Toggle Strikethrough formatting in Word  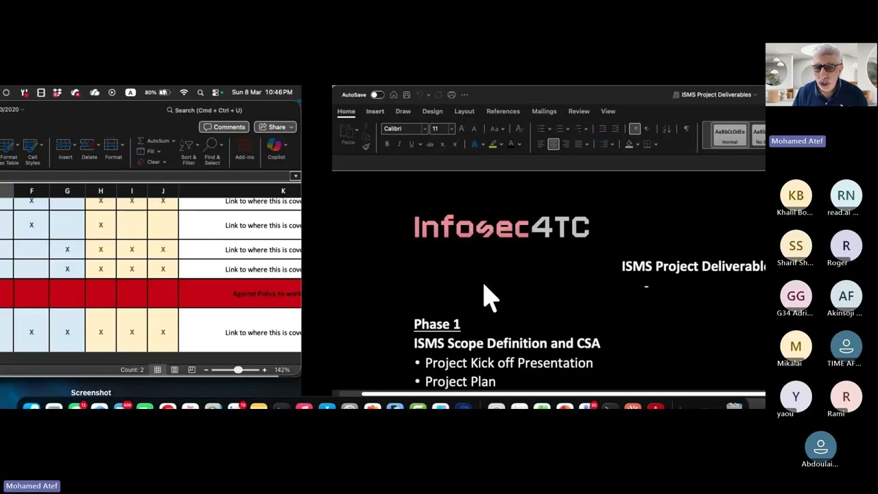(430, 144)
